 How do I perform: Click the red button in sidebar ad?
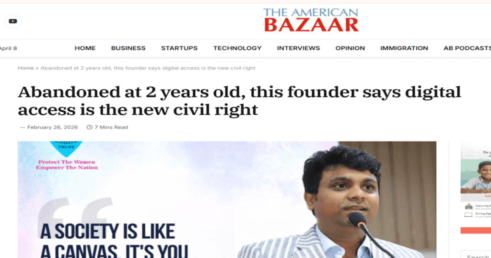click(476, 231)
